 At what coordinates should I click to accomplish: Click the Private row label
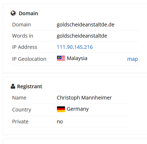tap(20, 122)
